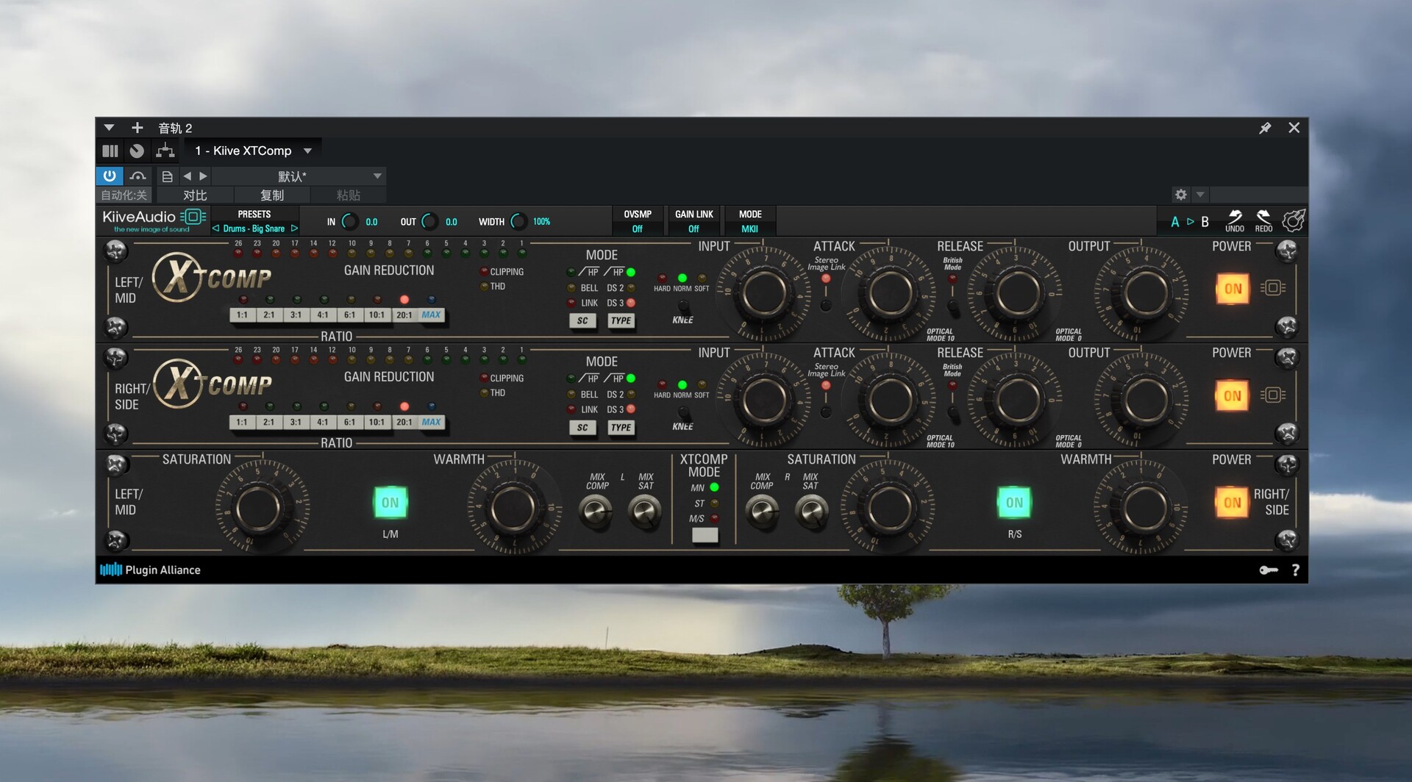The image size is (1412, 782).
Task: Expand the 默认 preset dropdown
Action: (x=377, y=176)
